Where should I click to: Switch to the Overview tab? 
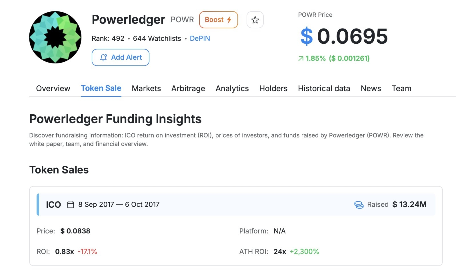[x=53, y=89]
